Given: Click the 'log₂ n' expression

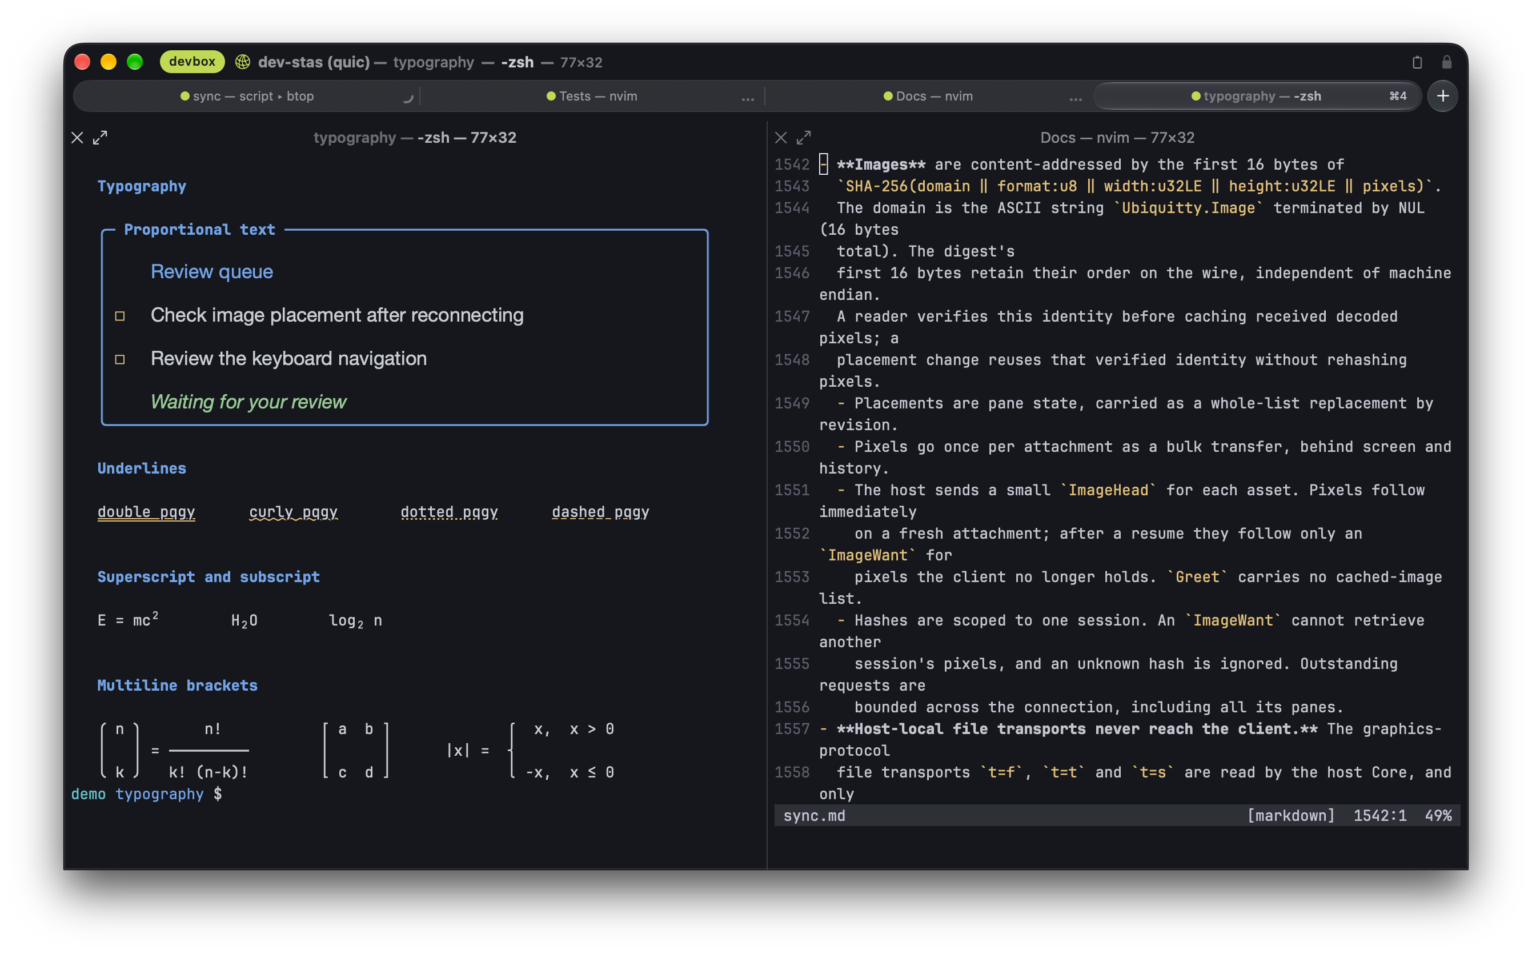Looking at the screenshot, I should [x=355, y=621].
